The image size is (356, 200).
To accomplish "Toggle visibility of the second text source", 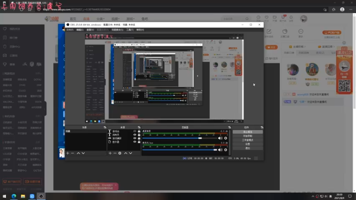I will tap(135, 135).
